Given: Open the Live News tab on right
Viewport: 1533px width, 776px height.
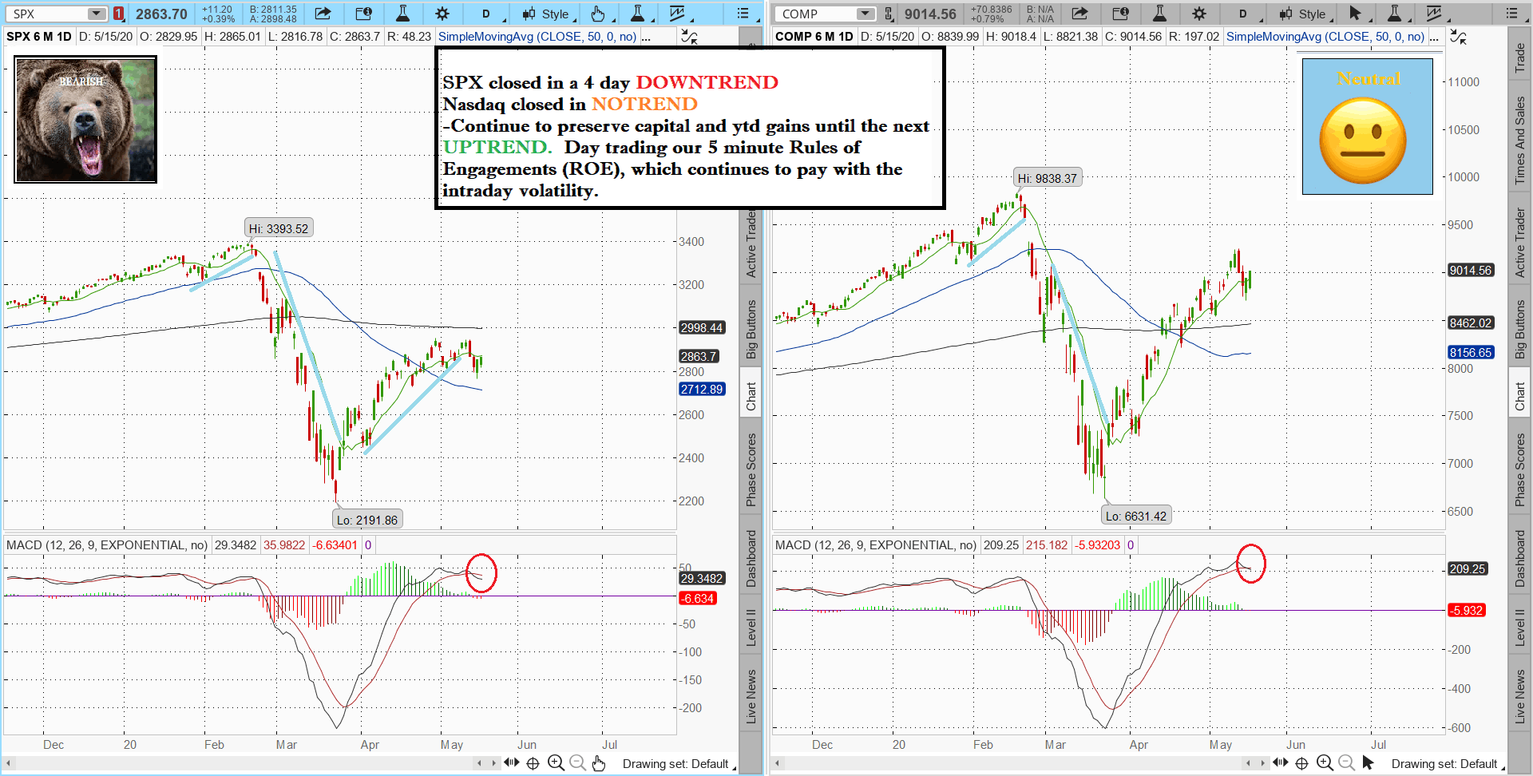Looking at the screenshot, I should pos(1519,696).
